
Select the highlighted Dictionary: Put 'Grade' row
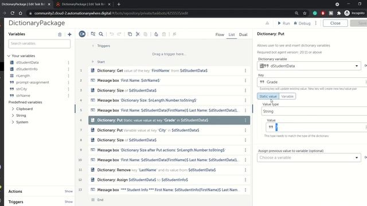(x=169, y=120)
